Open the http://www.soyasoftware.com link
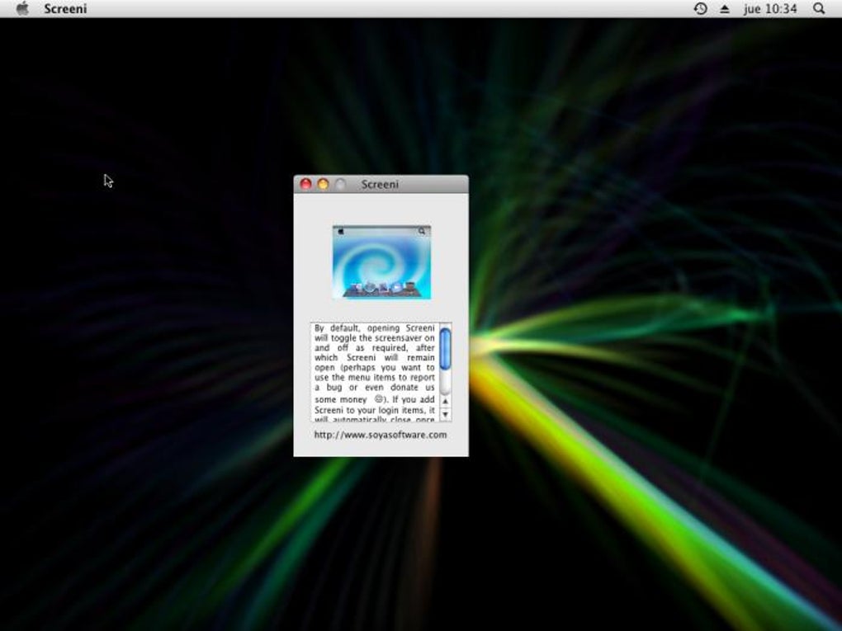The image size is (842, 631). click(x=381, y=435)
